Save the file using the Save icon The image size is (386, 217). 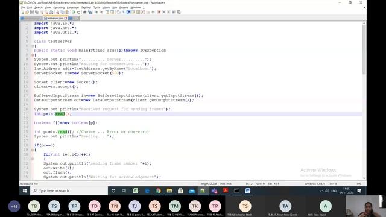[31, 12]
